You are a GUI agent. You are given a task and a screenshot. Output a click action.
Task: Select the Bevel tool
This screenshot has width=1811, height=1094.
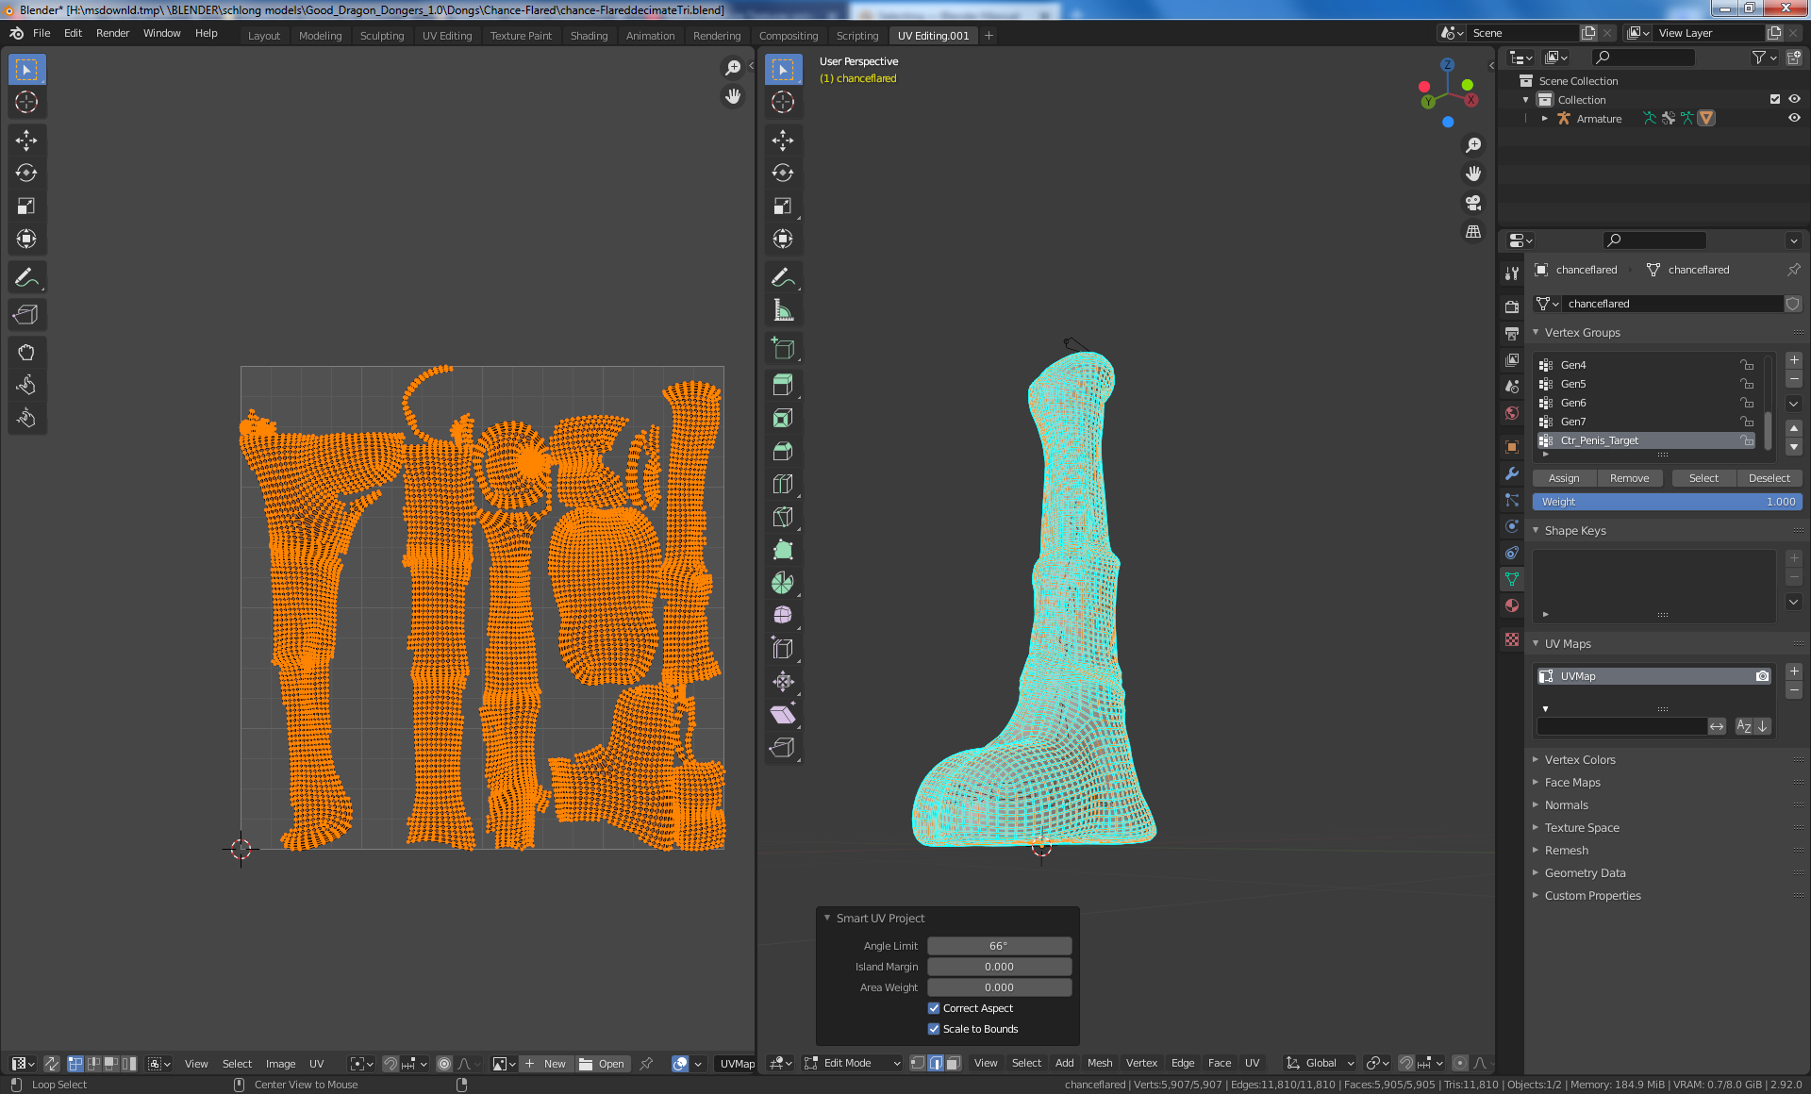point(783,451)
